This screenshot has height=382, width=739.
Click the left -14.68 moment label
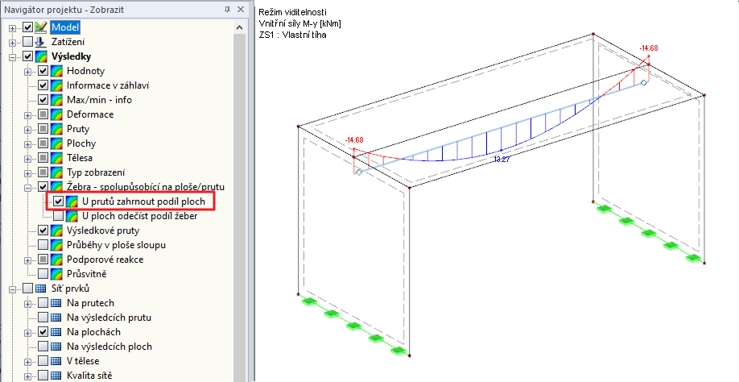pos(354,140)
